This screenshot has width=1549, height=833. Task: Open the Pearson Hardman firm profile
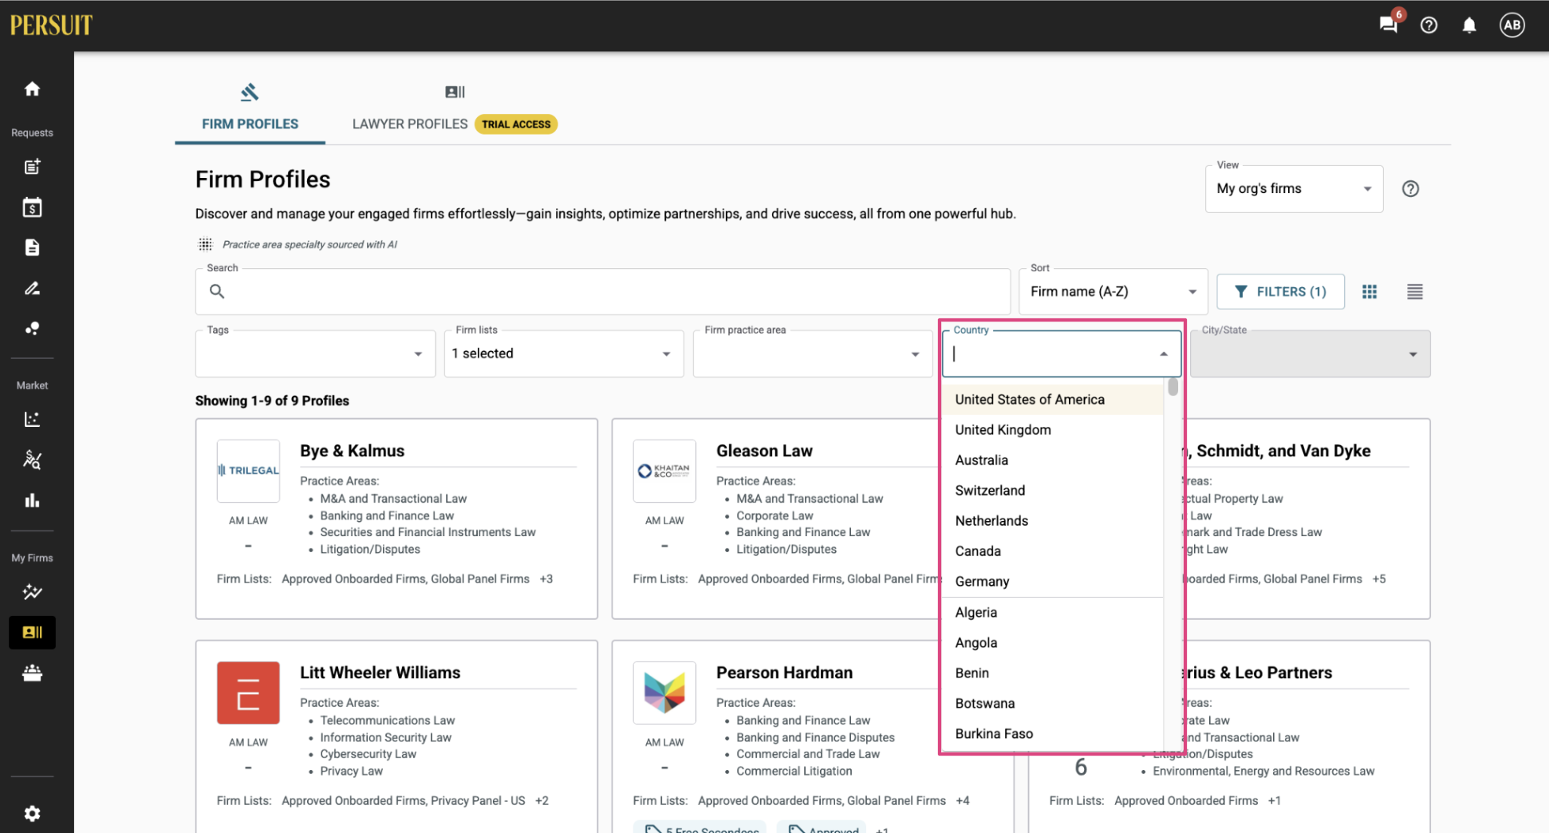click(784, 673)
